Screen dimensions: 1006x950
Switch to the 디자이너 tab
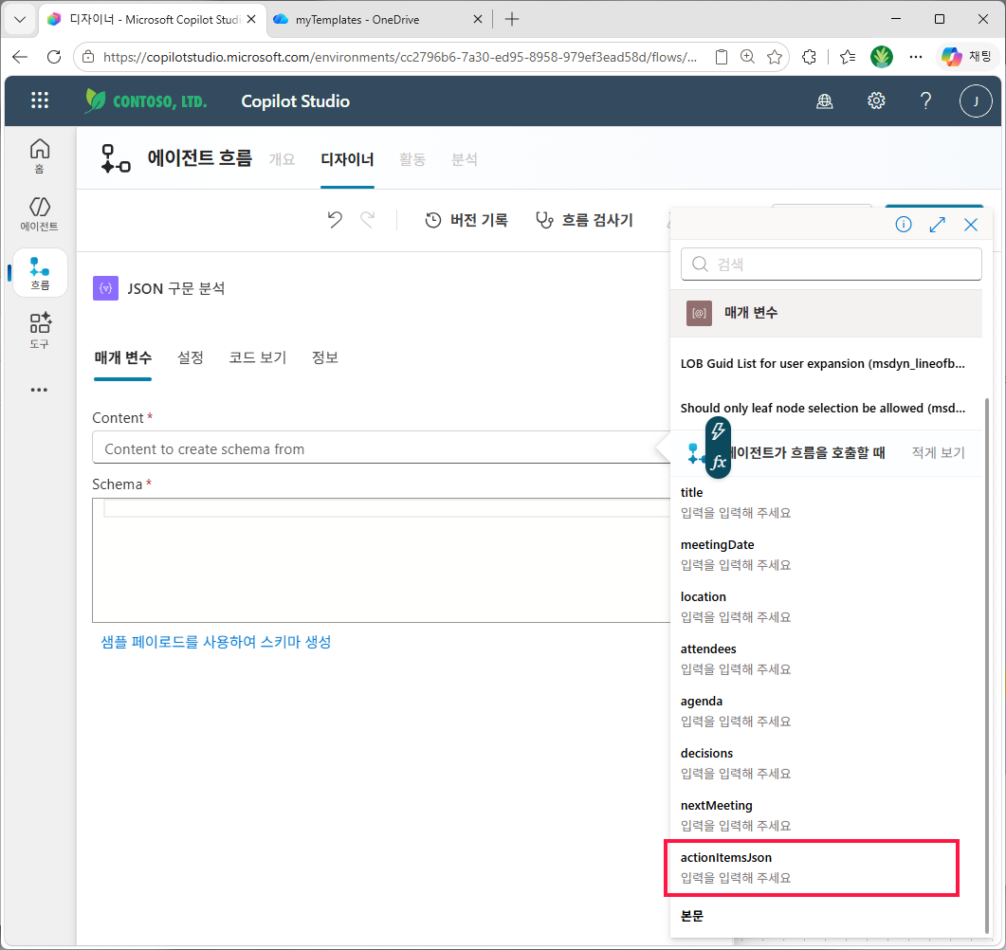coord(347,159)
